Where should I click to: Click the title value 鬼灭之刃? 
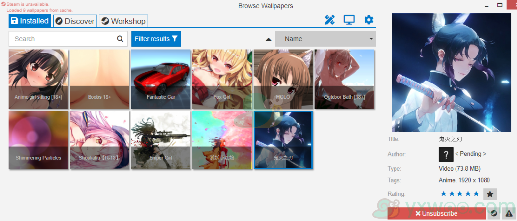click(451, 139)
